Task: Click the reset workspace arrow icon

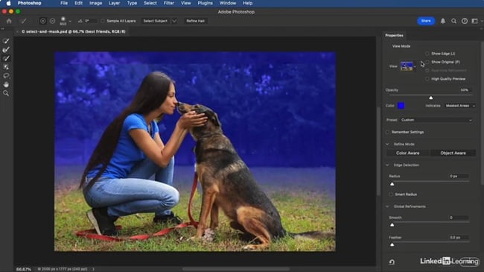Action: tap(392, 262)
